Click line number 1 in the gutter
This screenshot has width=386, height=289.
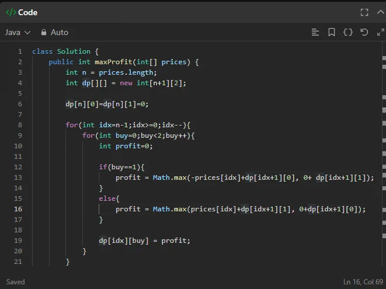tap(20, 51)
